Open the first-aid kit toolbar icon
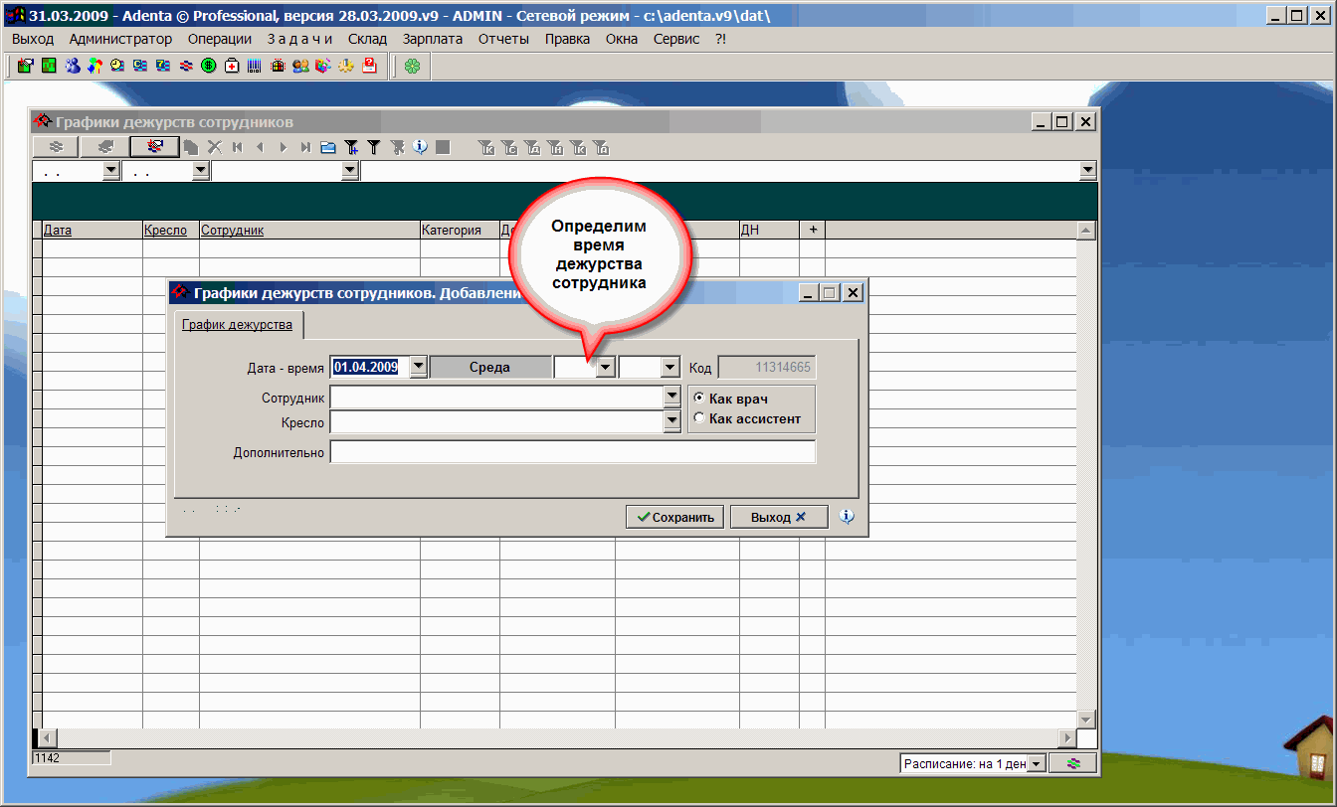The height and width of the screenshot is (807, 1337). [x=232, y=66]
